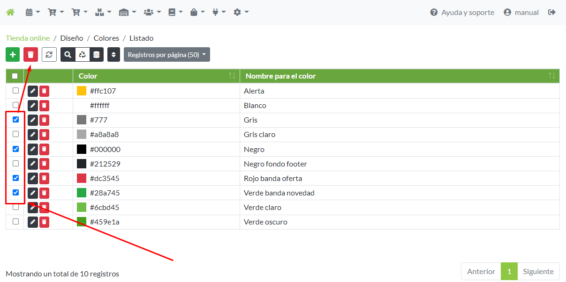Image resolution: width=566 pixels, height=282 pixels.
Task: Open the calendar menu dropdown
Action: pyautogui.click(x=32, y=13)
